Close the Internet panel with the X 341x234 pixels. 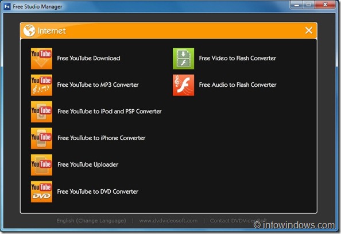point(309,30)
